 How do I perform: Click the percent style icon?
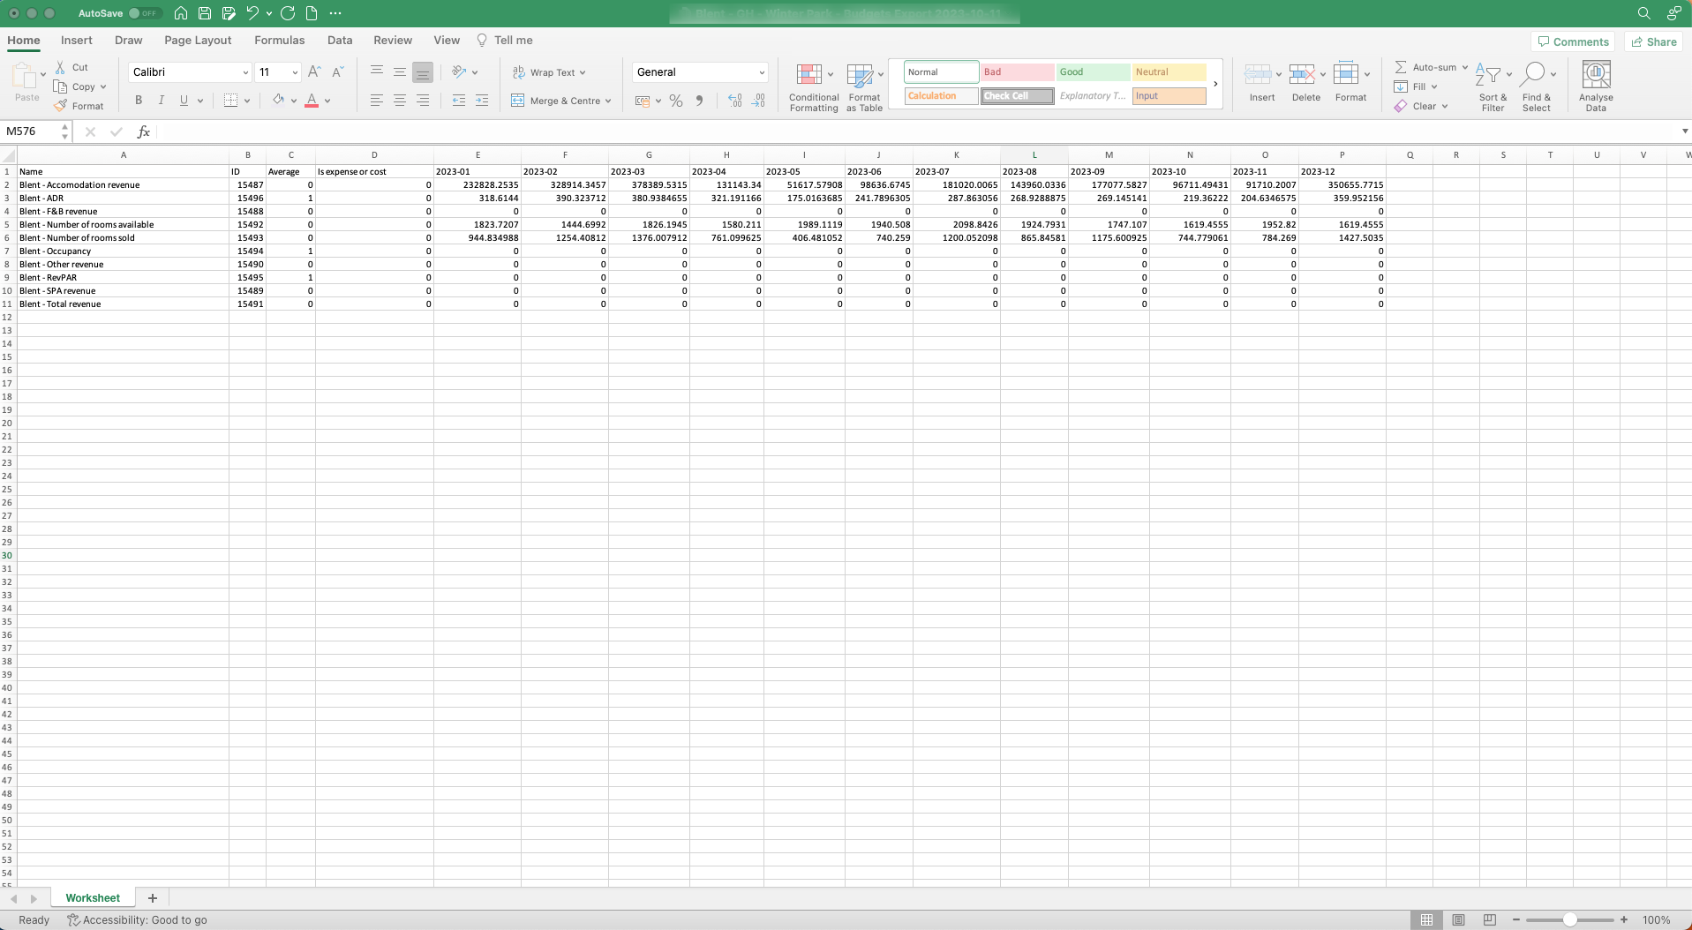click(676, 101)
